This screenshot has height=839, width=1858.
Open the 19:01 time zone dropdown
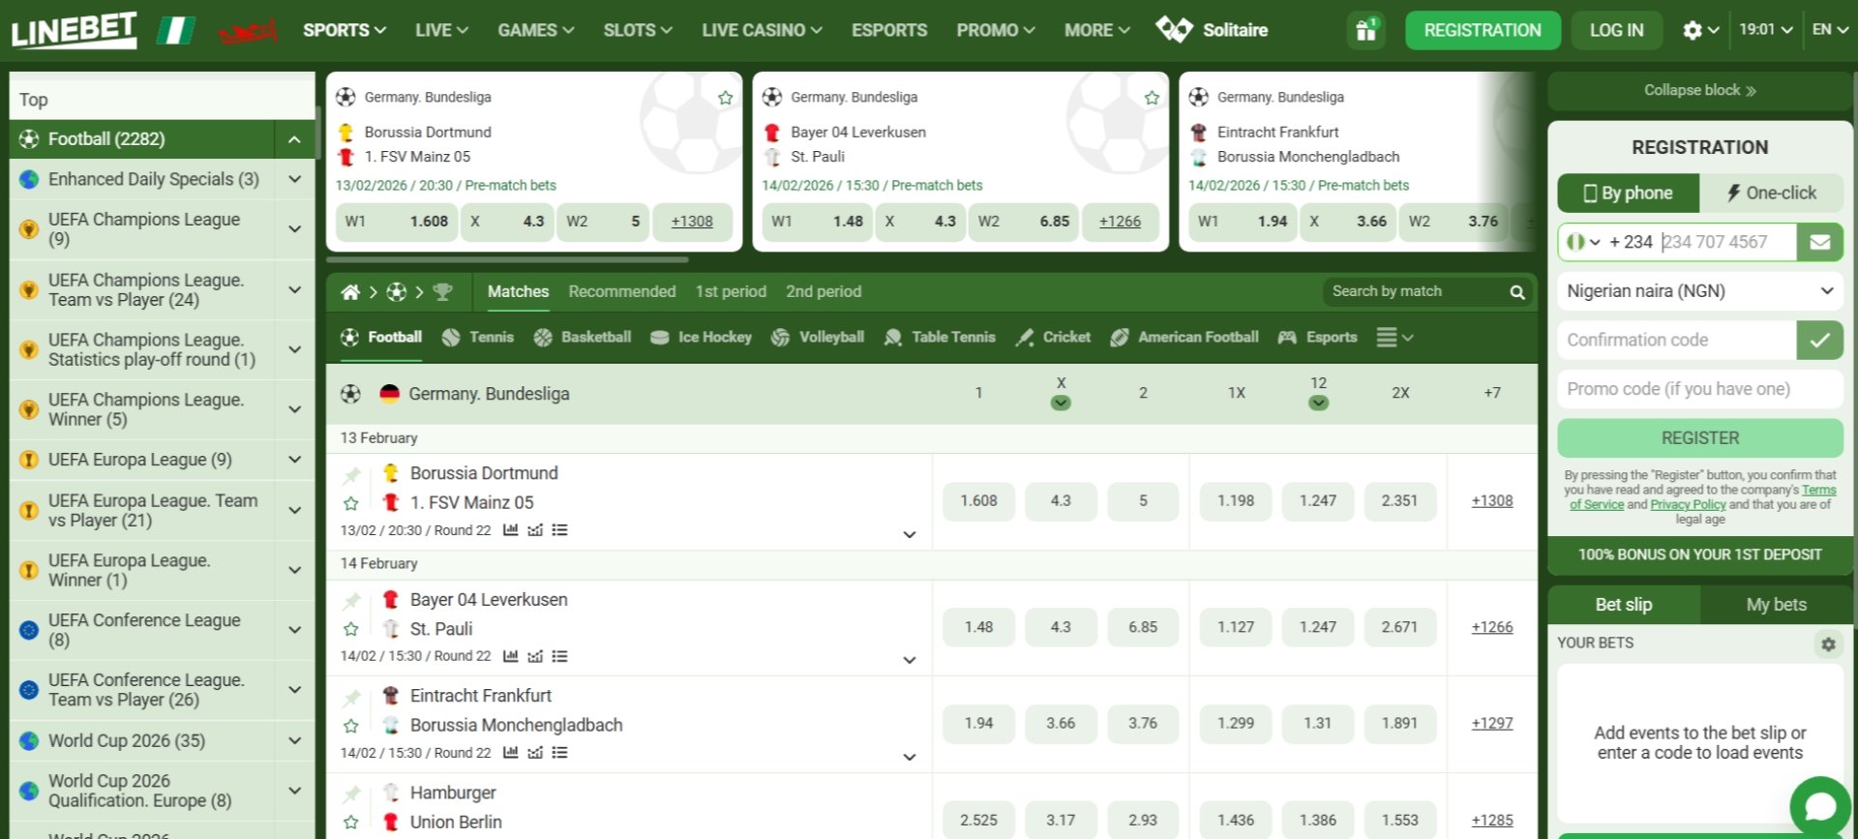[x=1766, y=30]
